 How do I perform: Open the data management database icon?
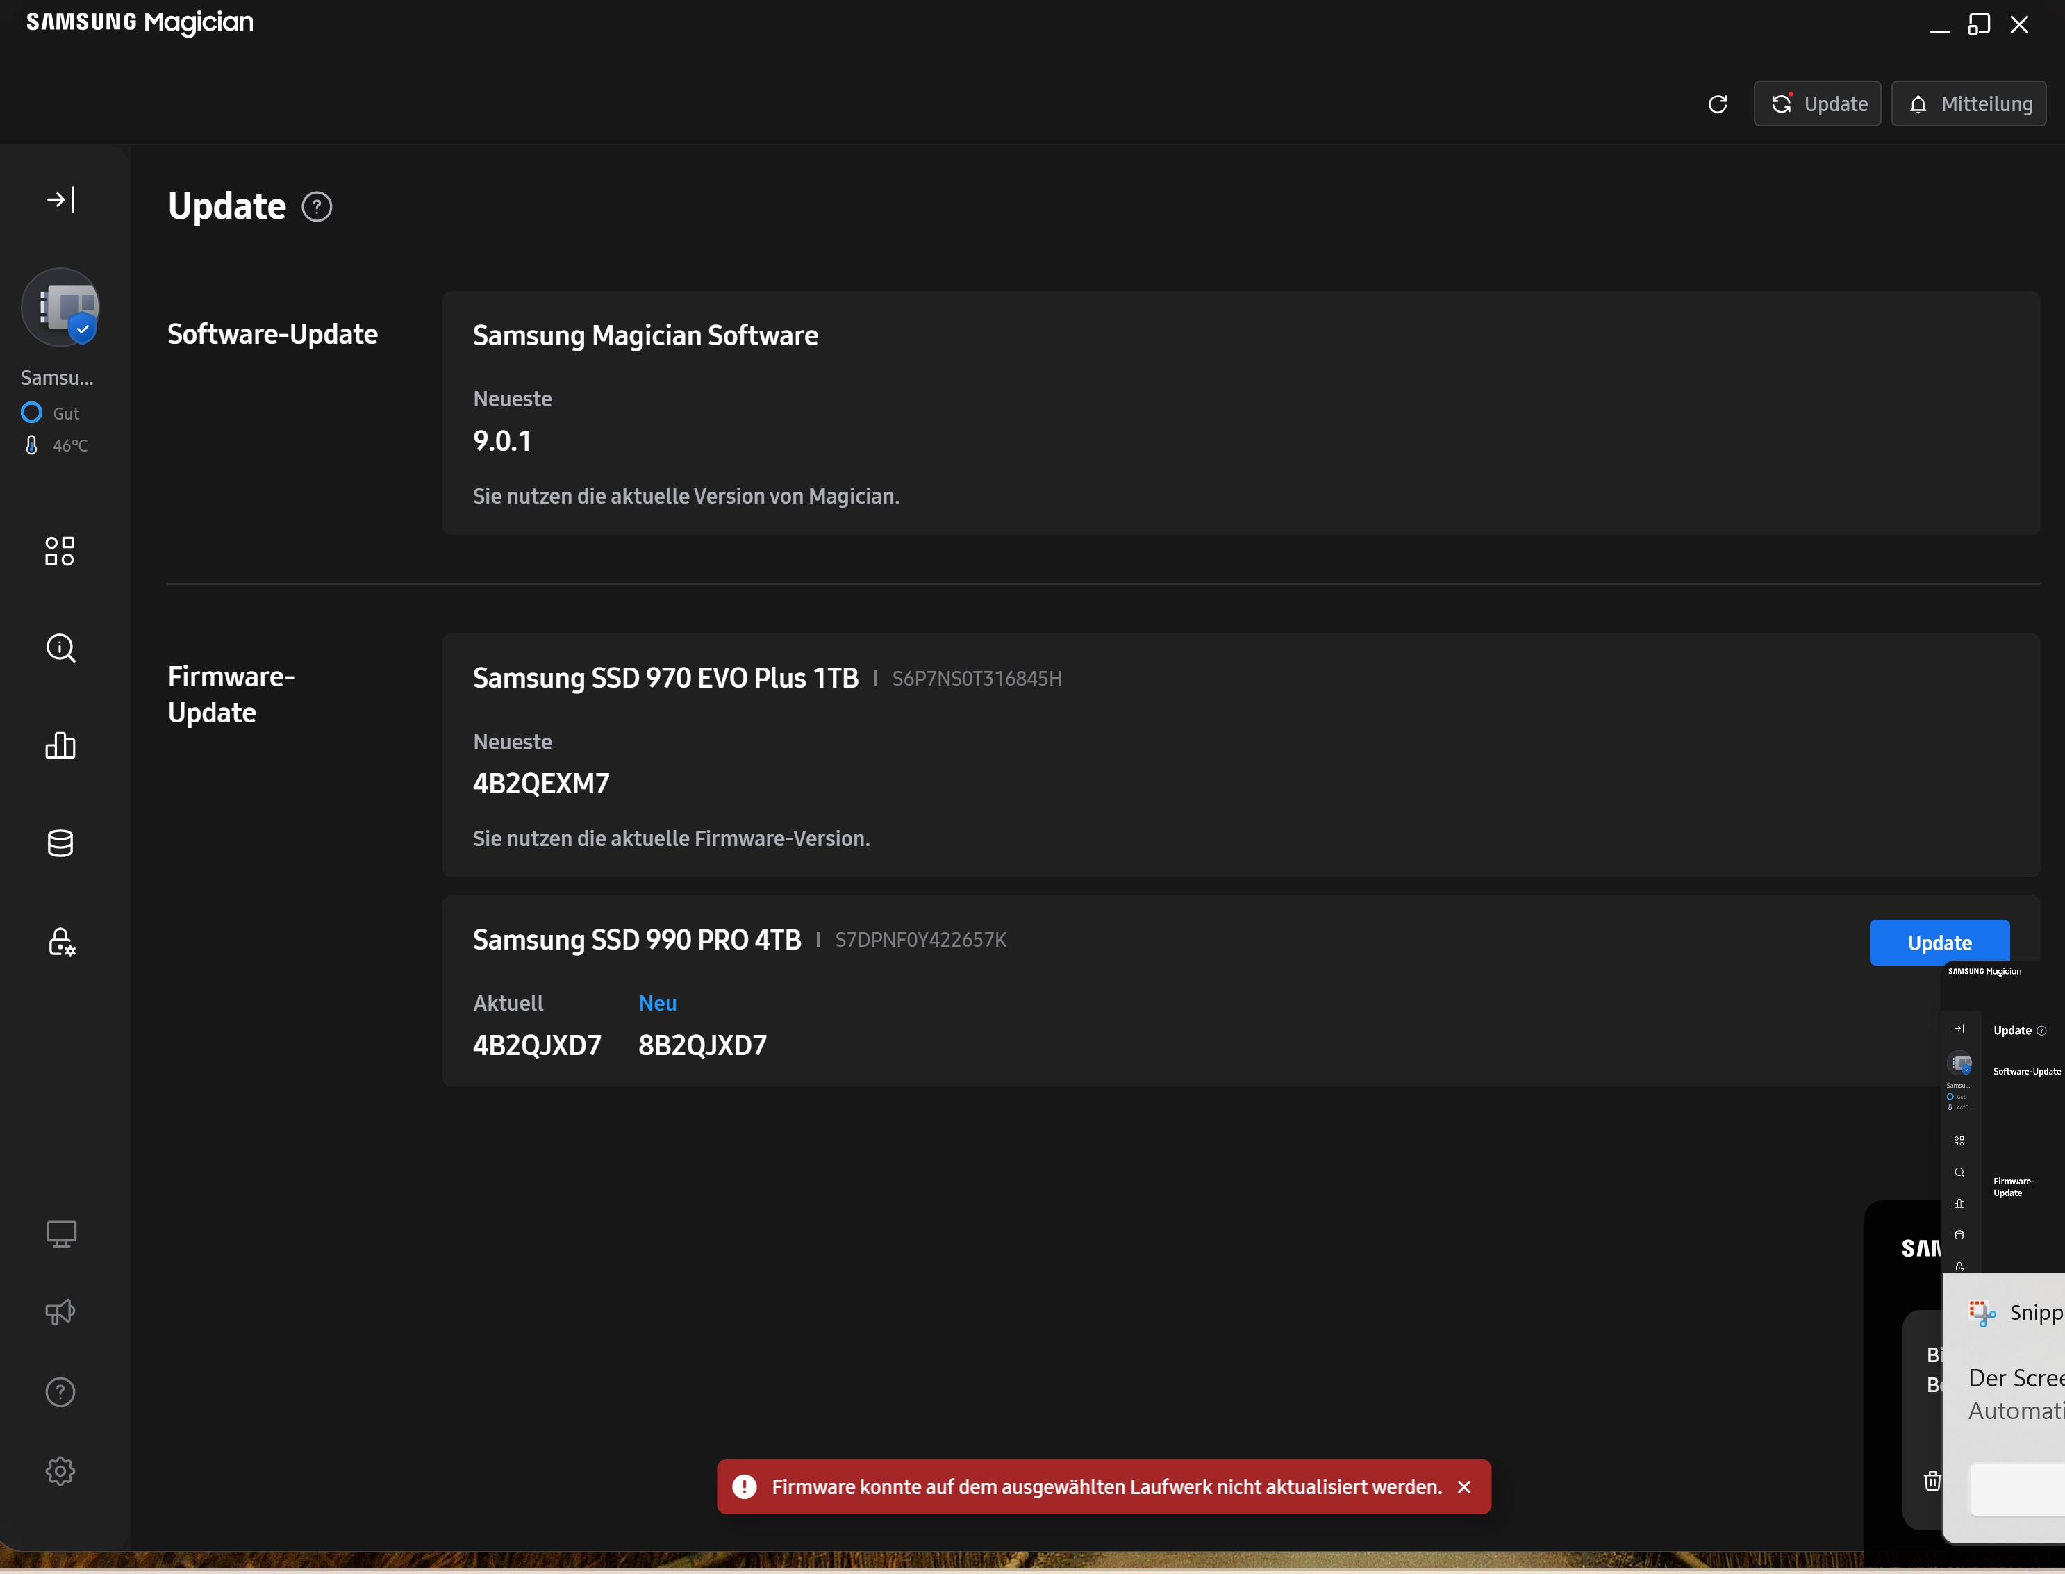click(60, 843)
